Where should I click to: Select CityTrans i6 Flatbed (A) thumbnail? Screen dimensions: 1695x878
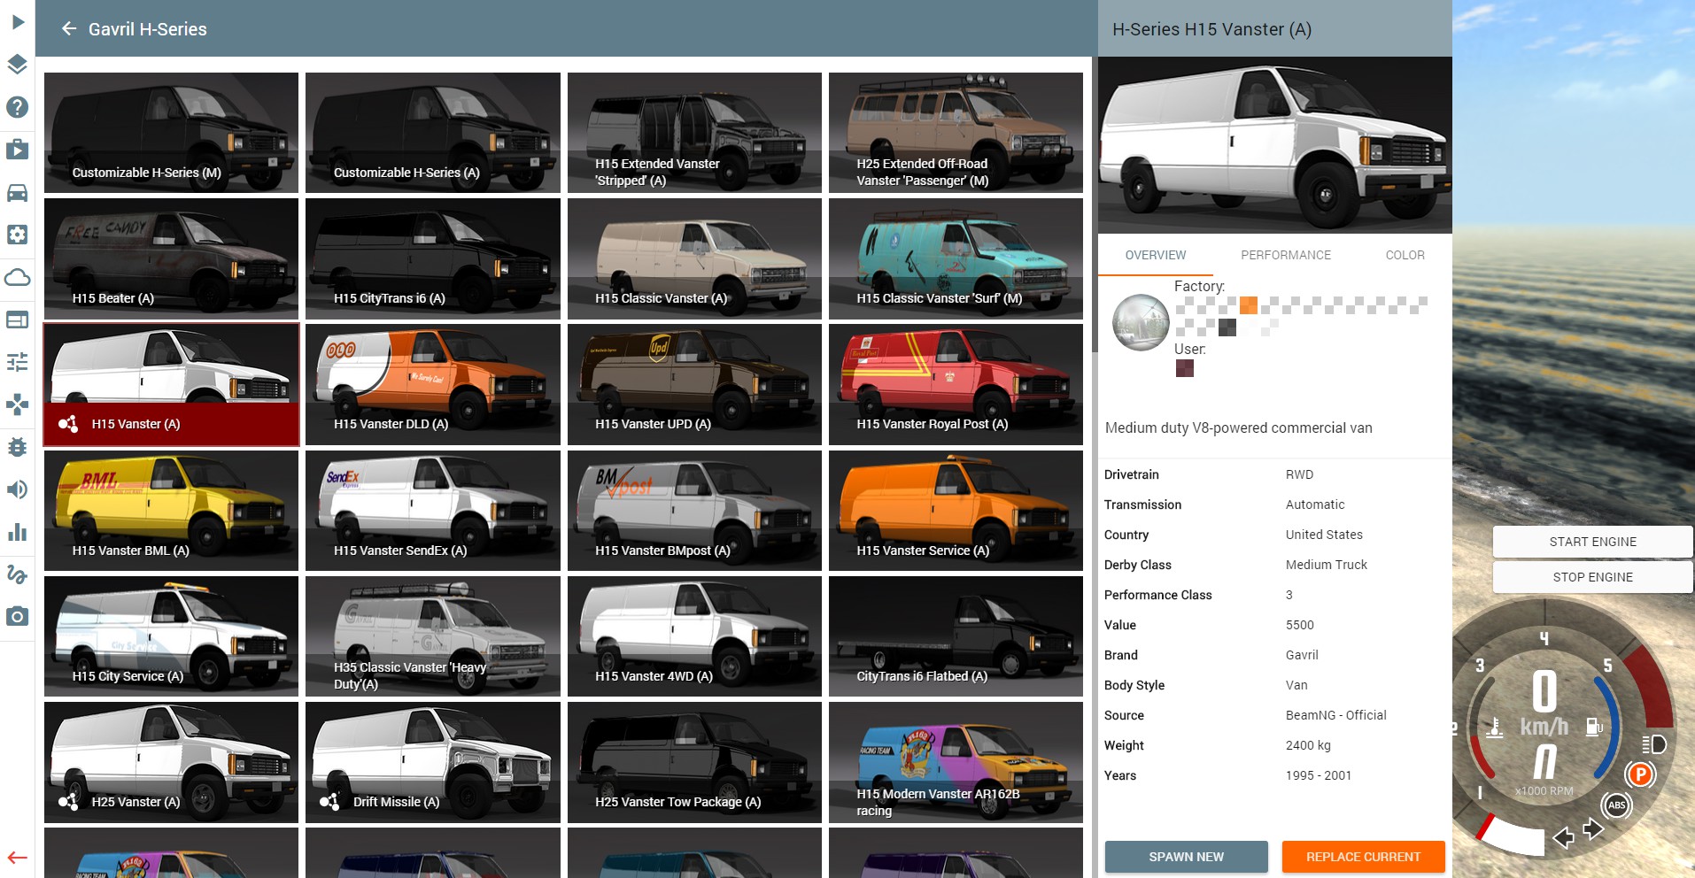coord(956,636)
